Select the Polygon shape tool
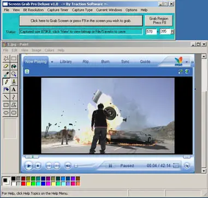Viewport: 208px width, 198px height. (14, 105)
